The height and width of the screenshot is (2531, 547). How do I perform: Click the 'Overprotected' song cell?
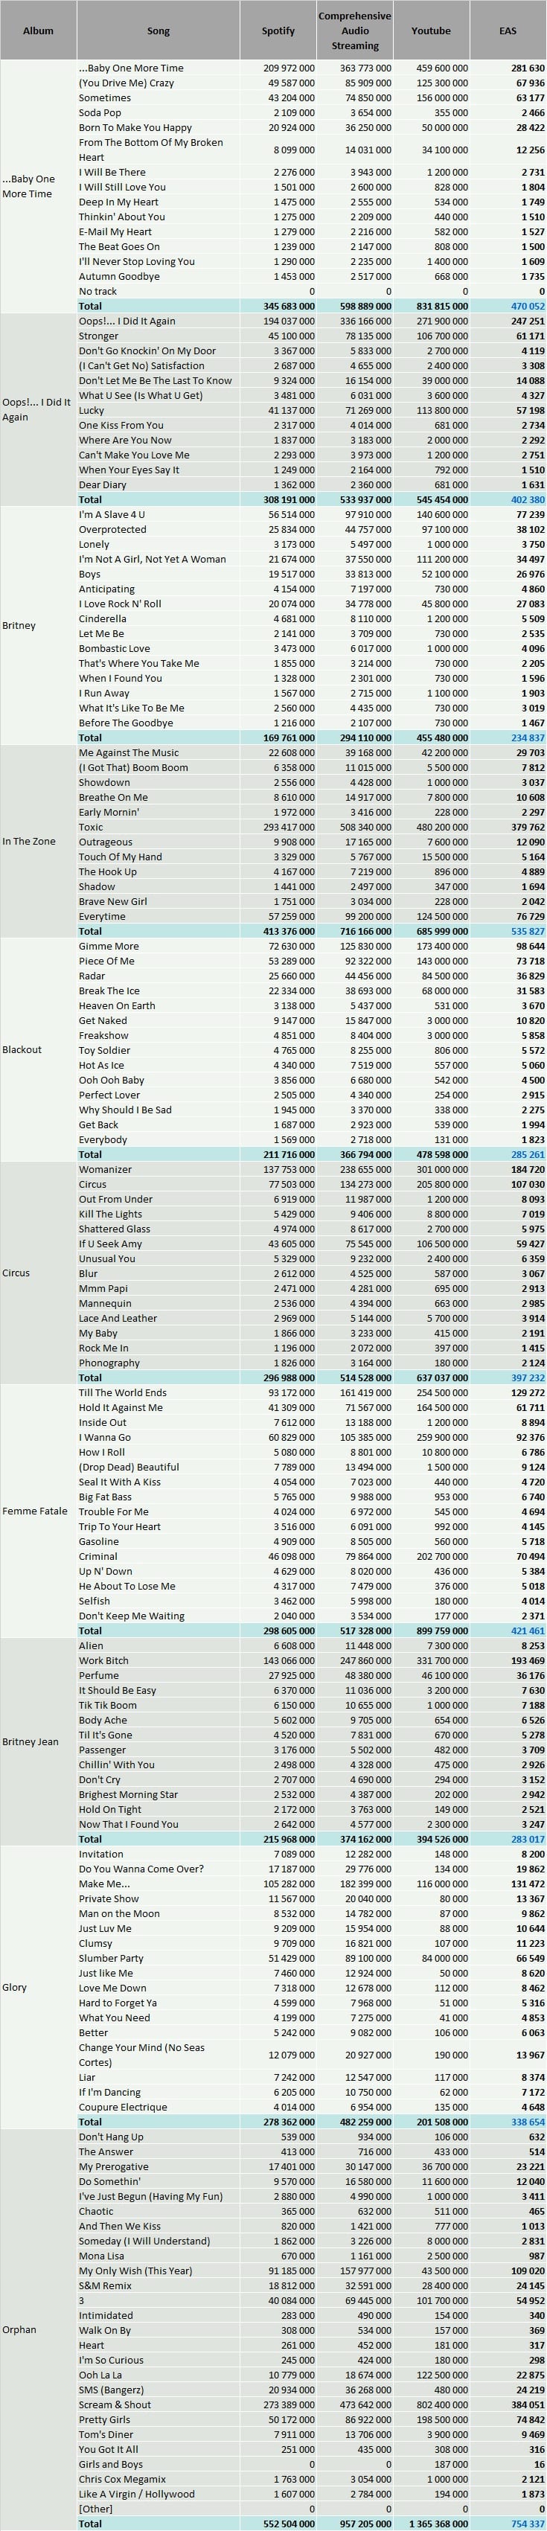[158, 530]
